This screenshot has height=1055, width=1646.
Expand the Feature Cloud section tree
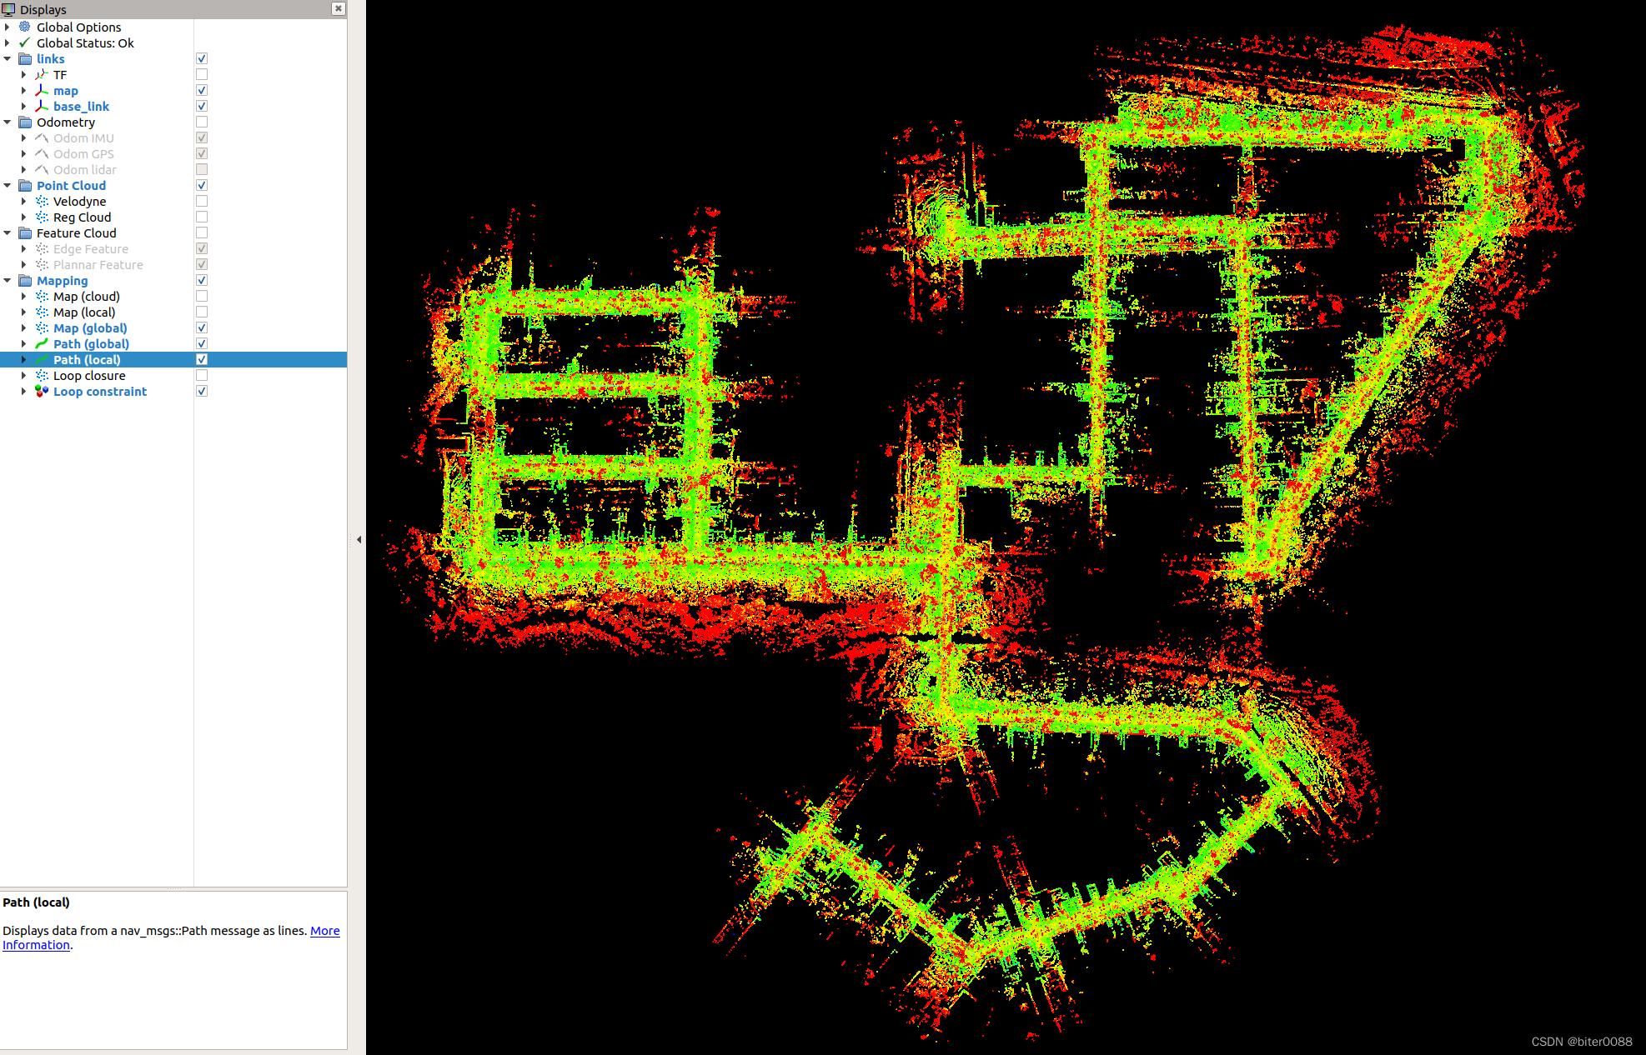[x=8, y=234]
